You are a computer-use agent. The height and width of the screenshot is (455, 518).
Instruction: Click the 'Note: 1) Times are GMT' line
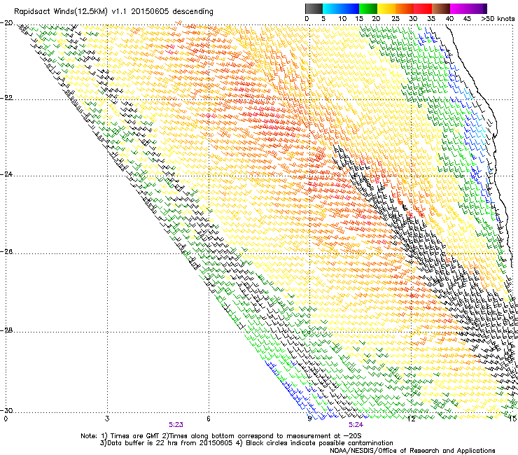[221, 436]
